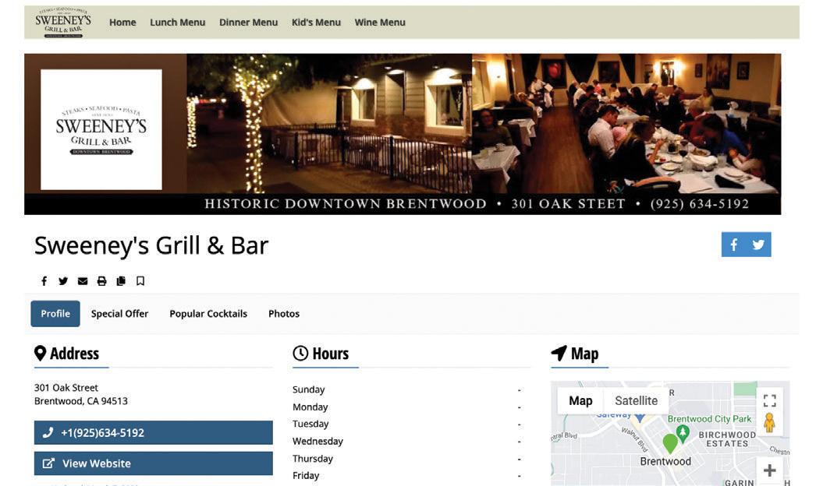
Task: Switch to the Special Offer tab
Action: (119, 314)
